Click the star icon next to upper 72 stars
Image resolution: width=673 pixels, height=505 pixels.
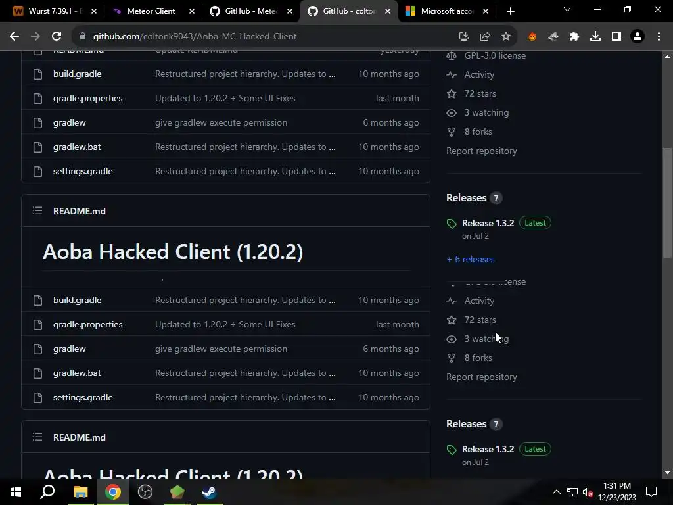tap(451, 93)
